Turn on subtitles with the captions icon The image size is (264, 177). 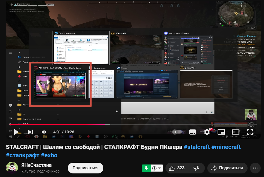click(192, 132)
